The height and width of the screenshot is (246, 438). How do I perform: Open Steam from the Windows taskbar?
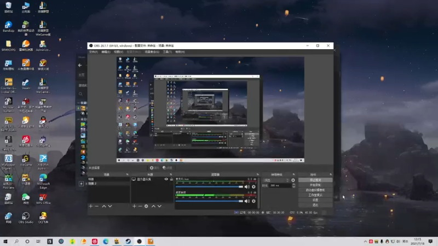(128, 241)
